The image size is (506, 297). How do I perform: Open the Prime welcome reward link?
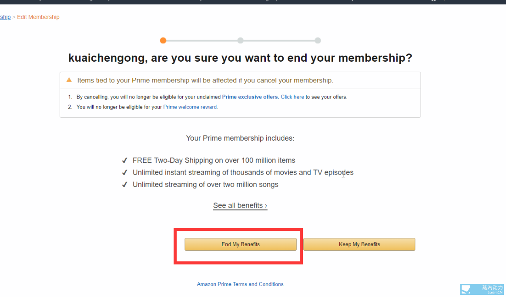[x=190, y=107]
